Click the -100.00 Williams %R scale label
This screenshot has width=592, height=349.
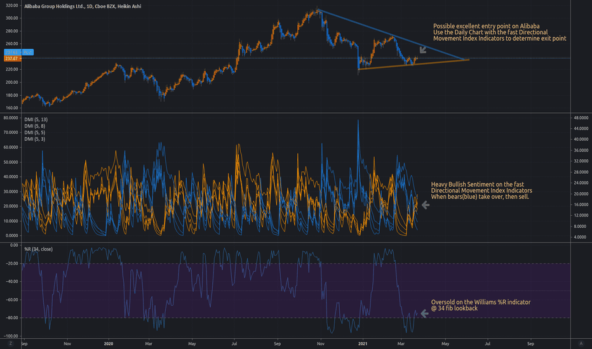click(11, 336)
